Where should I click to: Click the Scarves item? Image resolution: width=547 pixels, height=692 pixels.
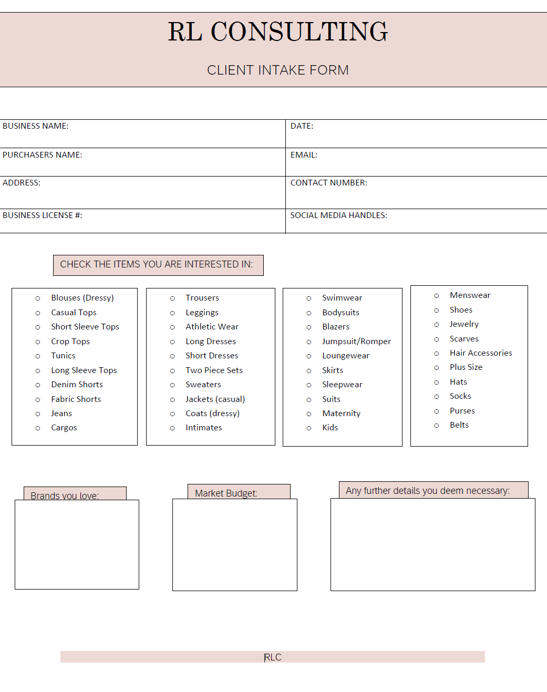click(464, 339)
